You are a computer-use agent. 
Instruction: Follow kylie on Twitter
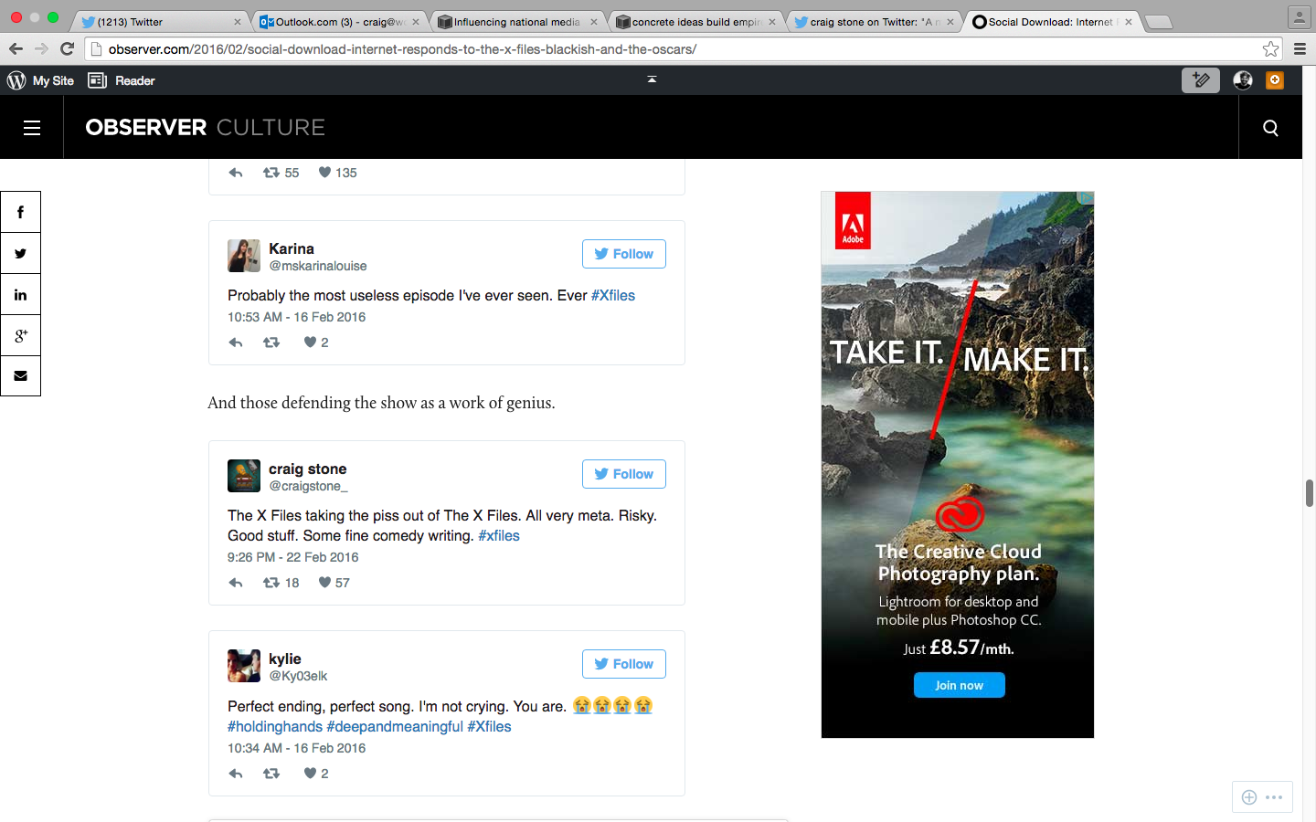tap(624, 664)
